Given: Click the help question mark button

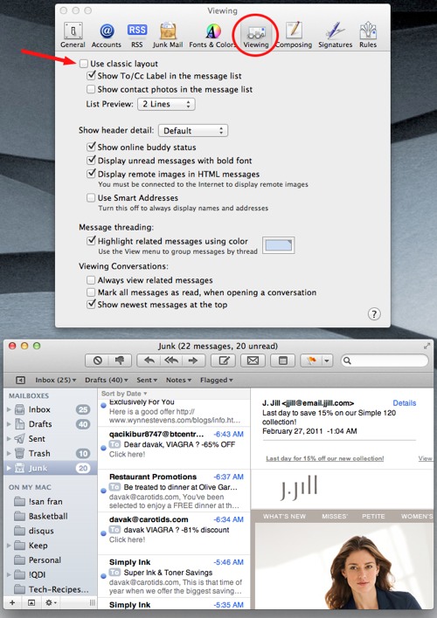Looking at the screenshot, I should [374, 314].
